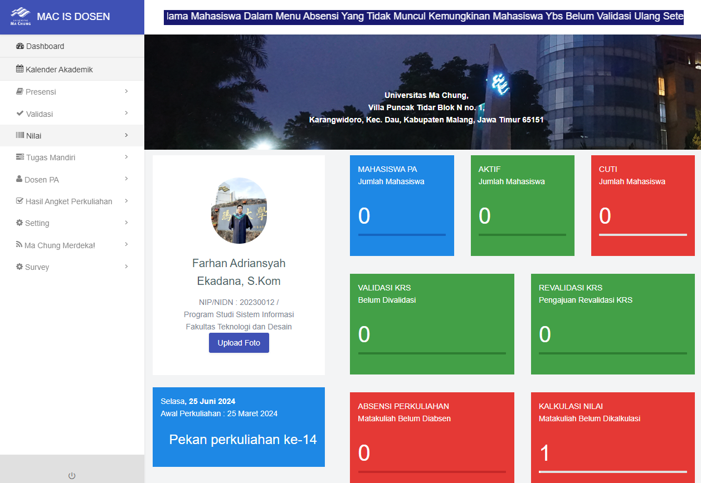Select the Setting menu label
The height and width of the screenshot is (483, 701).
point(37,223)
